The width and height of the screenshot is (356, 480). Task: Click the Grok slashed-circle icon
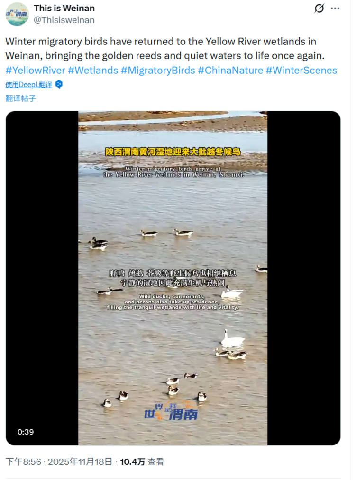click(x=319, y=8)
